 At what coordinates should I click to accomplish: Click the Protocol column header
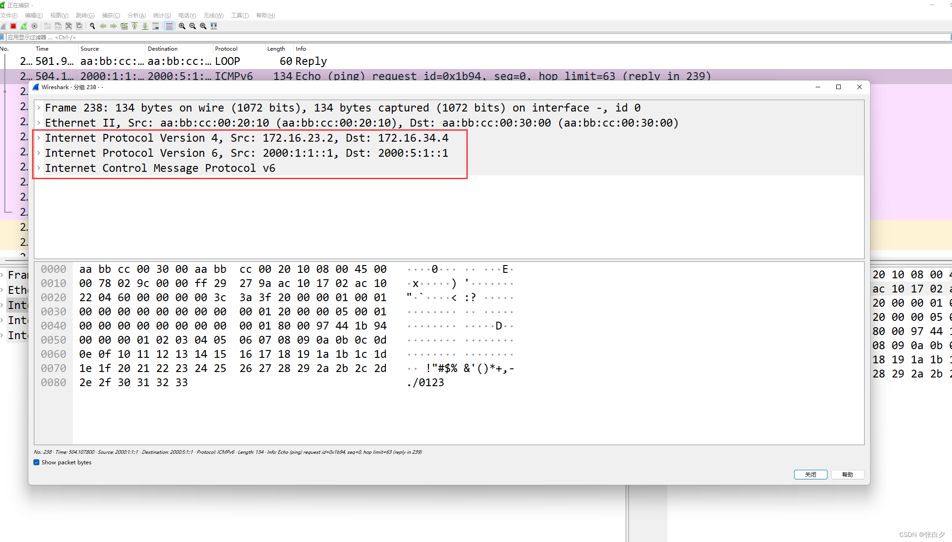226,49
